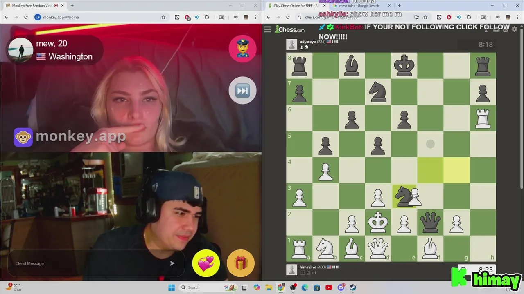
Task: Open the weather widget on taskbar
Action: 14,287
